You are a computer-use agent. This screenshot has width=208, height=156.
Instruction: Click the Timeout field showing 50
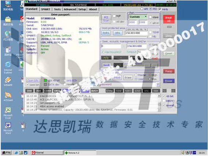[x=142, y=52]
